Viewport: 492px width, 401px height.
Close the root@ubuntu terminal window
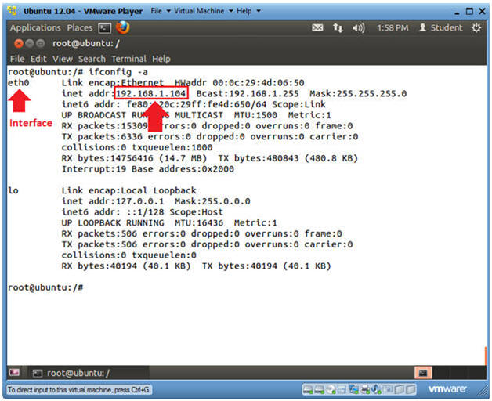(19, 43)
